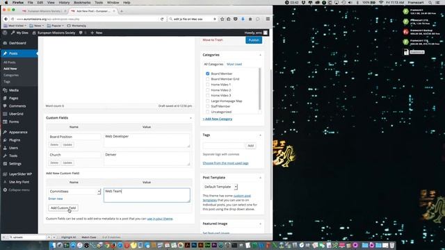Open Forms in the admin sidebar
445x250 pixels.
click(14, 122)
